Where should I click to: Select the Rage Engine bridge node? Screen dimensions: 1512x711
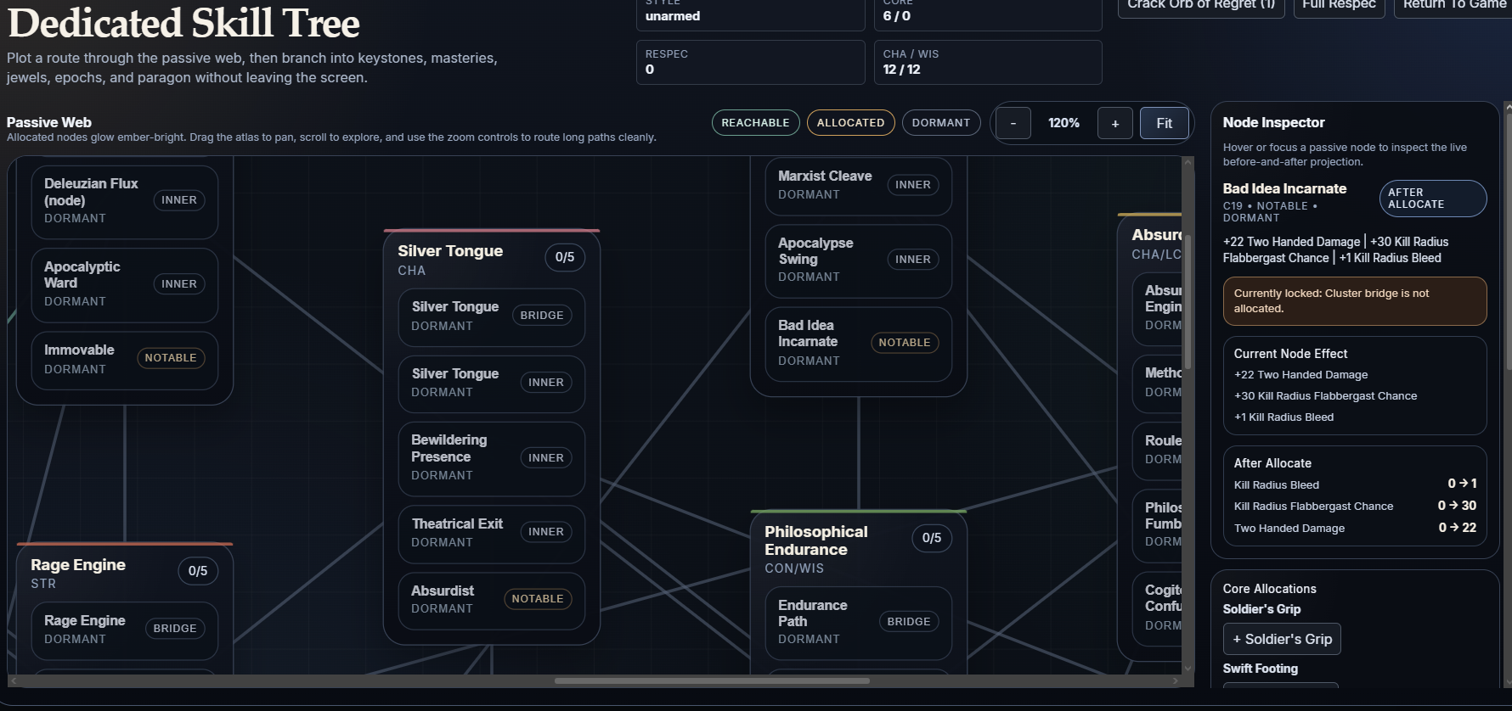click(x=125, y=630)
